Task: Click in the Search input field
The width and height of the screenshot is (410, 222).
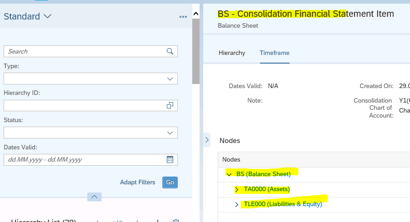Action: pos(84,51)
